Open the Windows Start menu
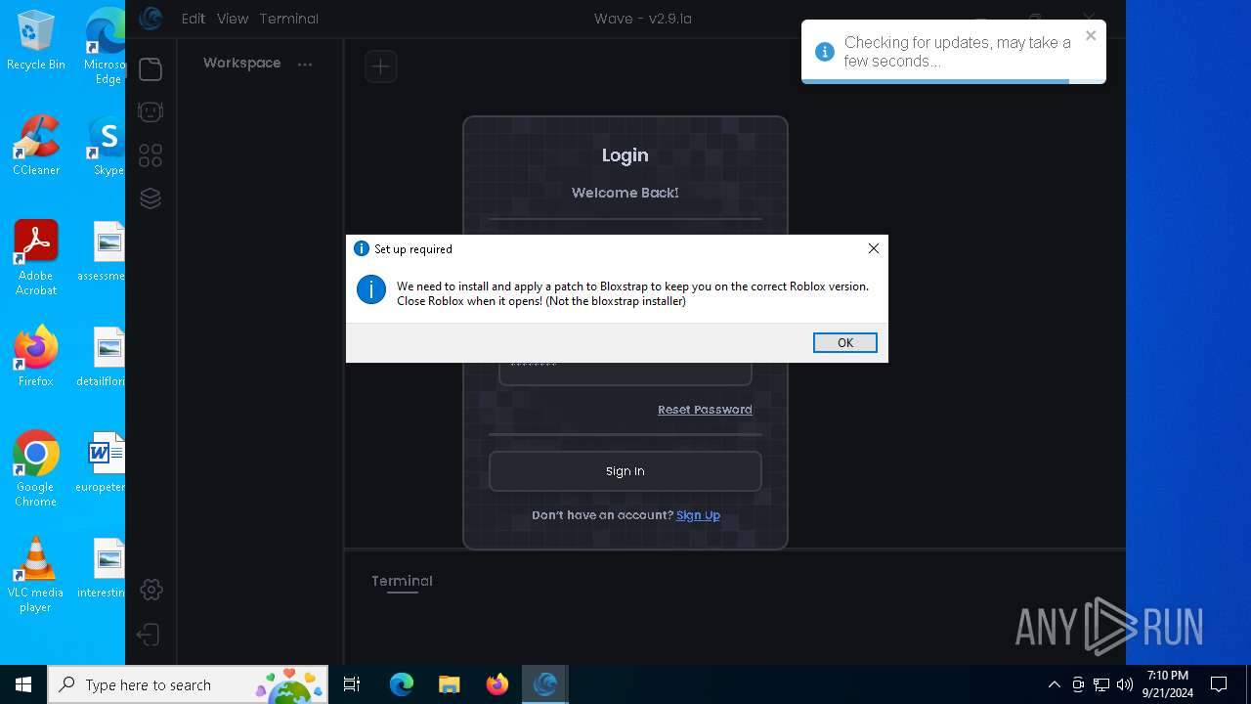The width and height of the screenshot is (1251, 704). [23, 684]
